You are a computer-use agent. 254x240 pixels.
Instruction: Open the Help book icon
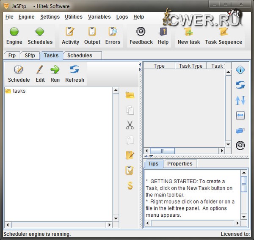(163, 31)
